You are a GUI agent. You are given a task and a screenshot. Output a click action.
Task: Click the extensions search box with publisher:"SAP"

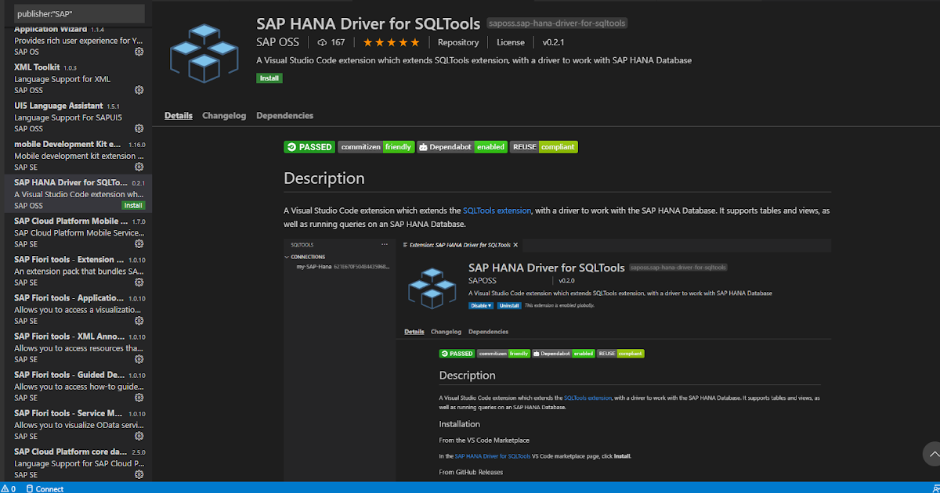78,14
